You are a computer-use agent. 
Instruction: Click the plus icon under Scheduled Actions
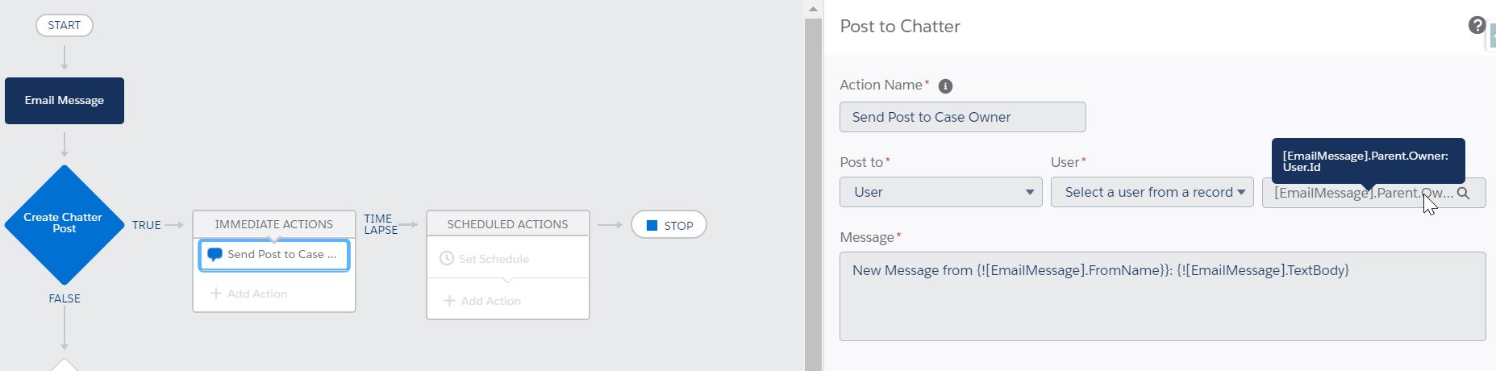[450, 301]
